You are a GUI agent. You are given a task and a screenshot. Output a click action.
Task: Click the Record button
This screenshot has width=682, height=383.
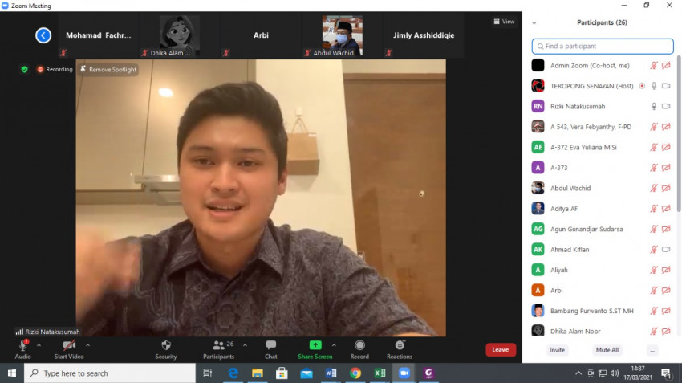[359, 349]
